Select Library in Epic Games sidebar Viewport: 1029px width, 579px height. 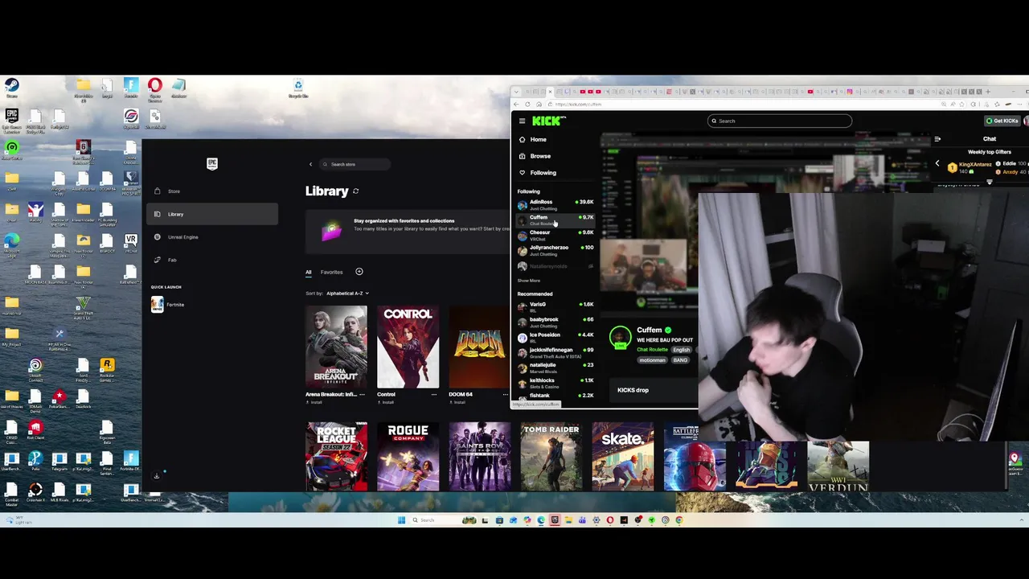[211, 214]
